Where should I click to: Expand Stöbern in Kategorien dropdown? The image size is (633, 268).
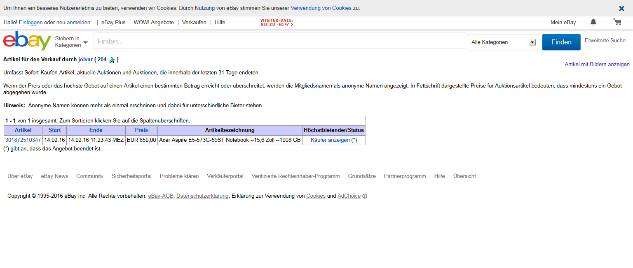(x=71, y=42)
